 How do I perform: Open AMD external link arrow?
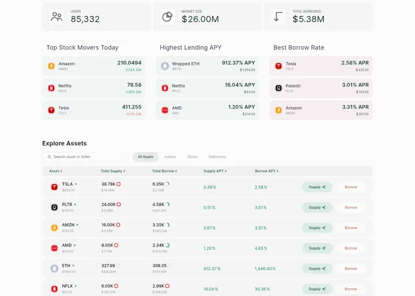pyautogui.click(x=74, y=245)
